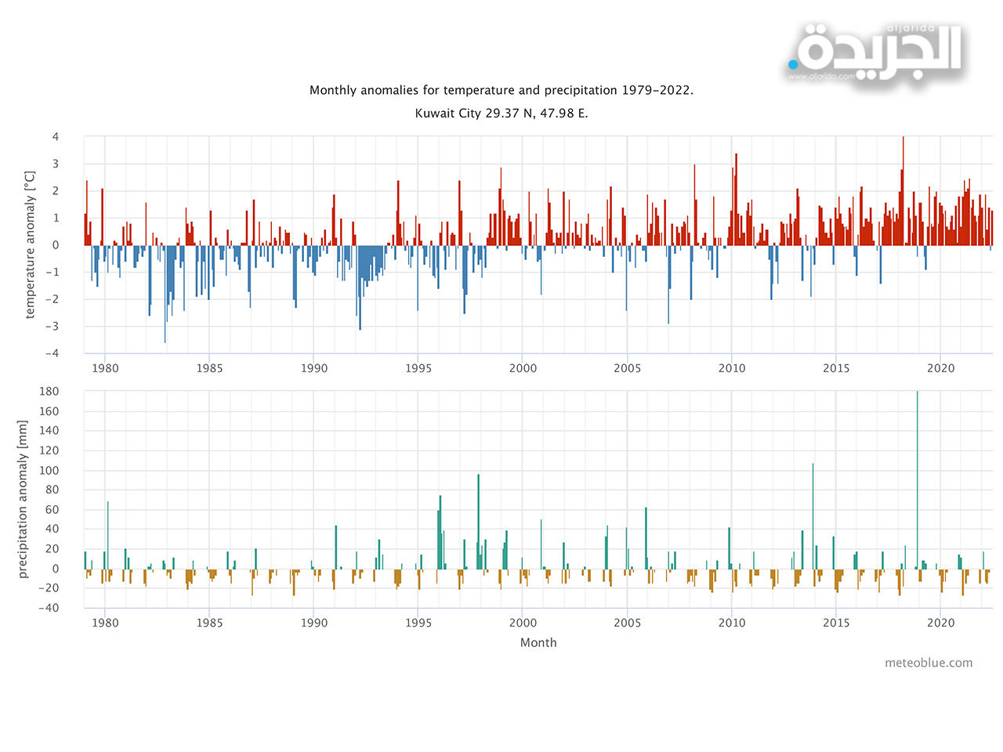Open the www.aljarida.com link under the logo
The height and width of the screenshot is (752, 1003).
click(x=821, y=77)
